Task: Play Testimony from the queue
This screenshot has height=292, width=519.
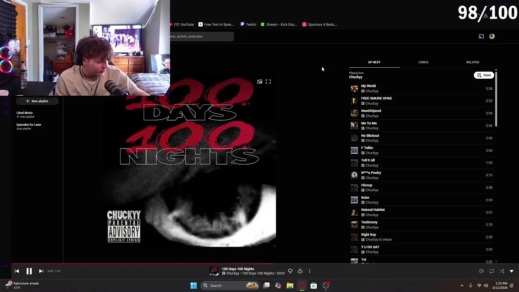Action: pyautogui.click(x=422, y=224)
